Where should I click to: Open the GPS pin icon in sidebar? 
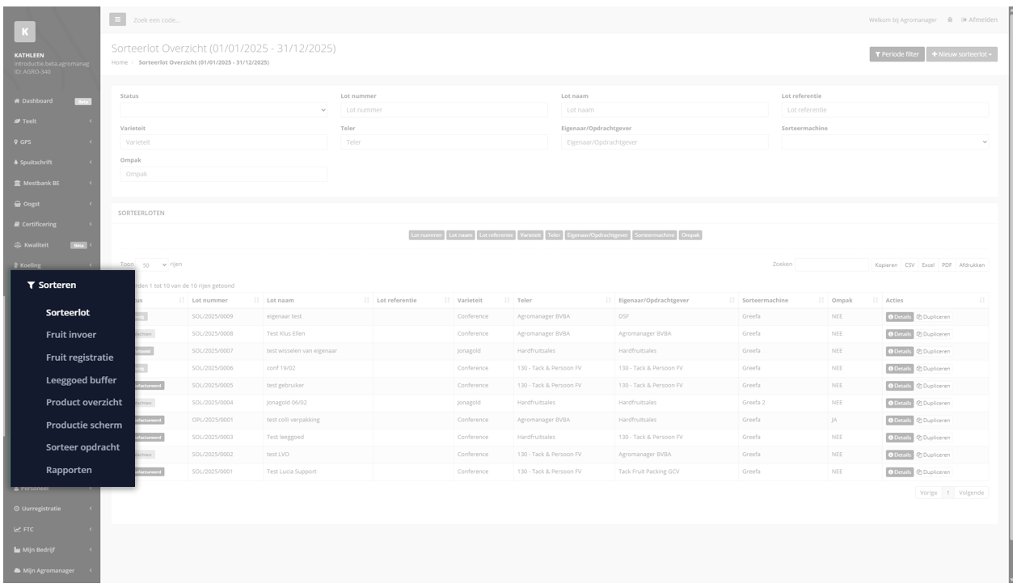(x=17, y=142)
